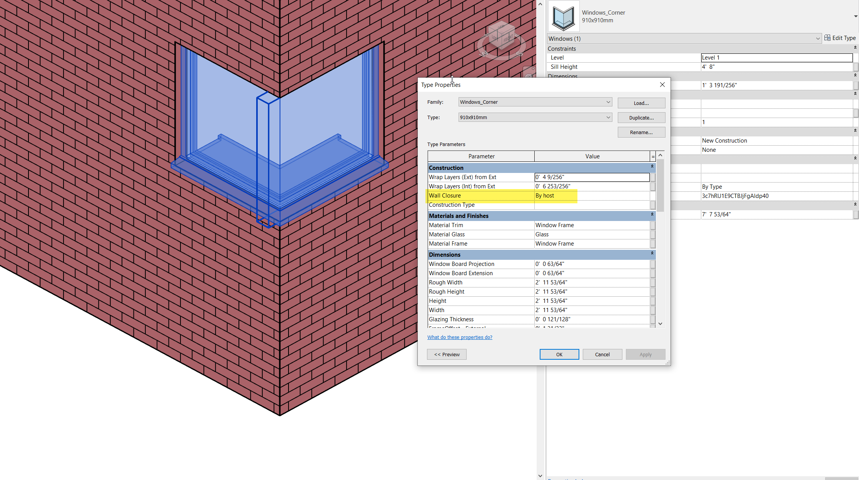Click the Load... button
The image size is (859, 480).
(641, 103)
